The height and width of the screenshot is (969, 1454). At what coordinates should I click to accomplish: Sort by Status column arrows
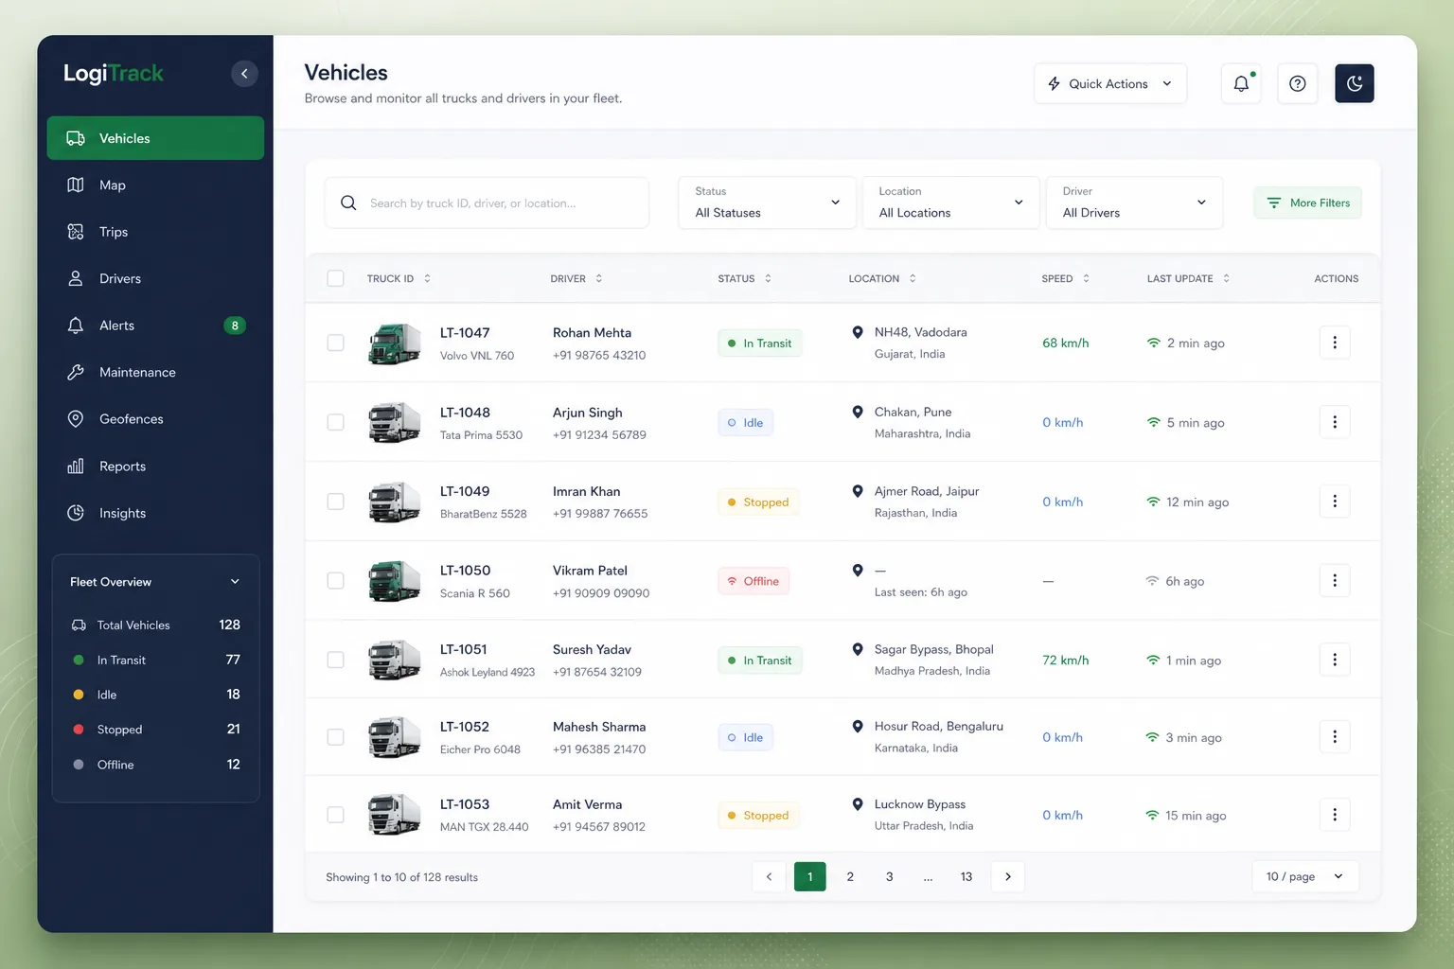pos(768,278)
